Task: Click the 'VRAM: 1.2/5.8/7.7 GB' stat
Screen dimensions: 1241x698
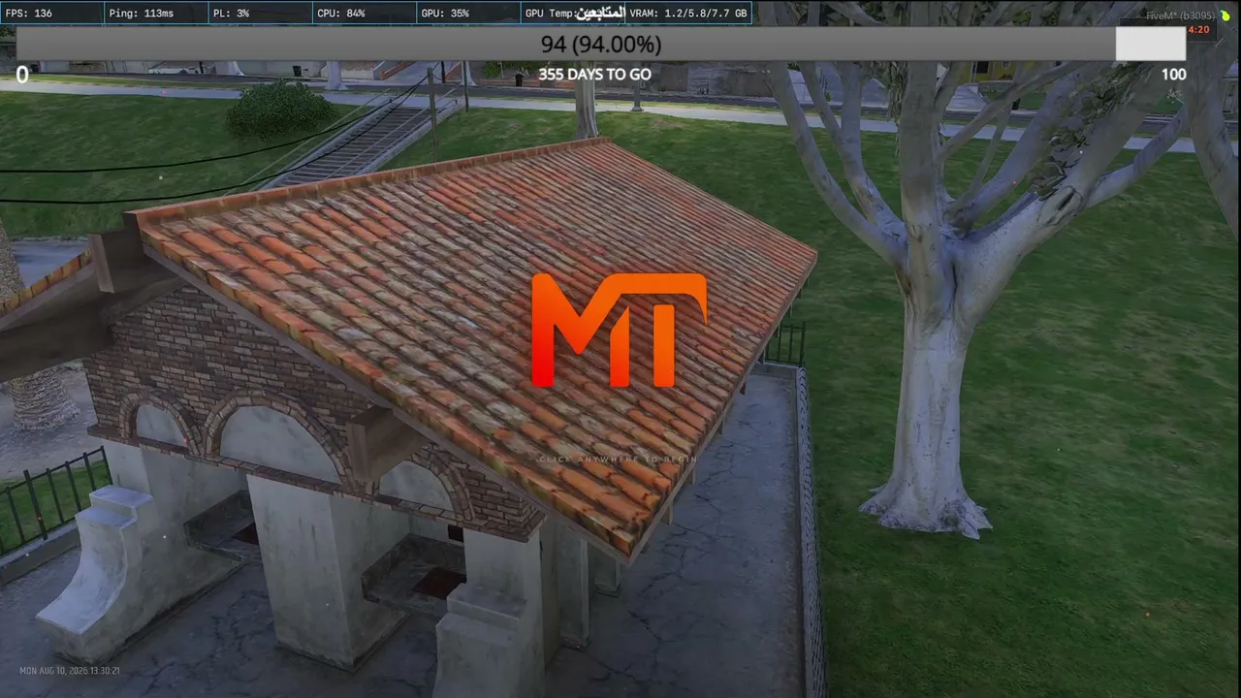Action: click(688, 14)
